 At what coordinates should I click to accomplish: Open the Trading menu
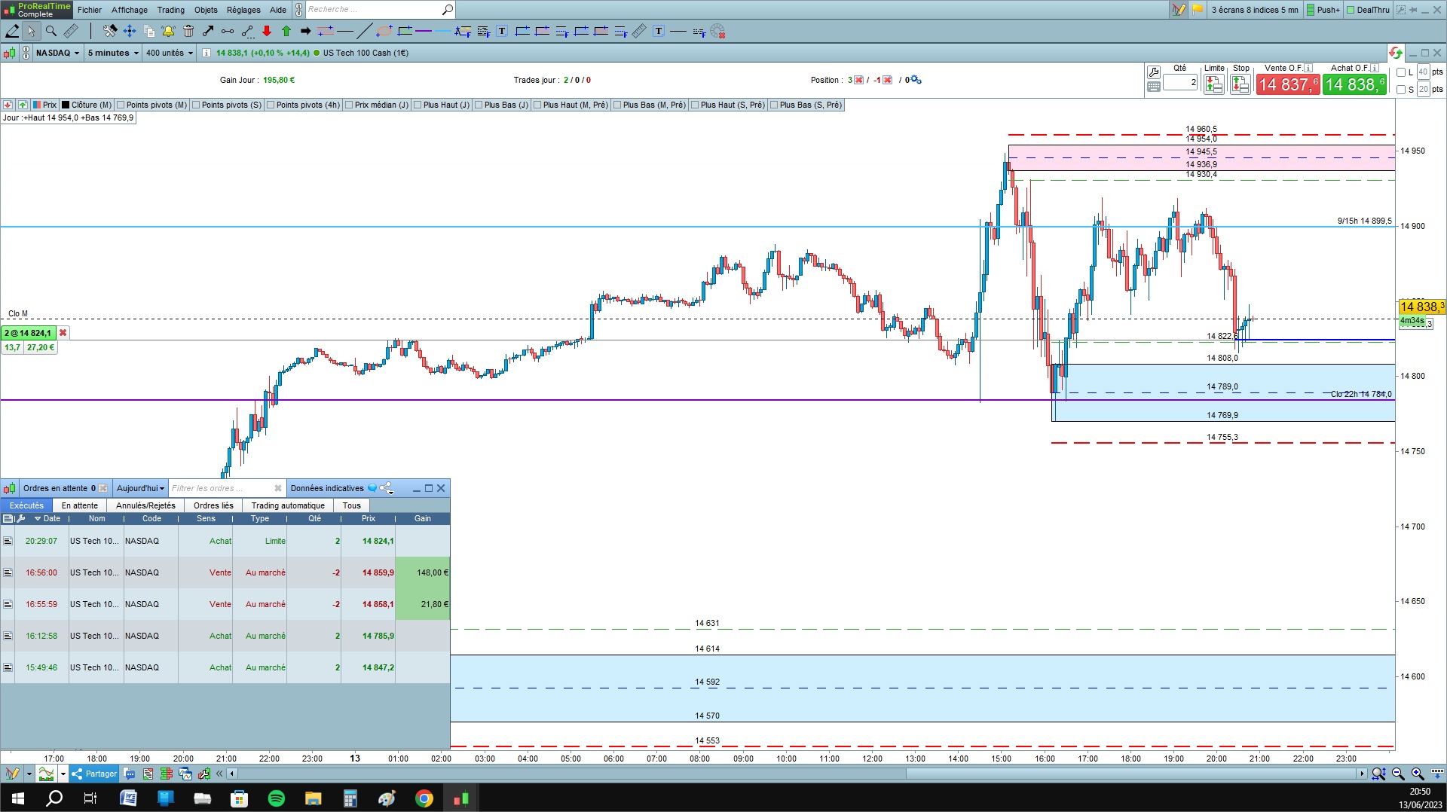pyautogui.click(x=171, y=10)
